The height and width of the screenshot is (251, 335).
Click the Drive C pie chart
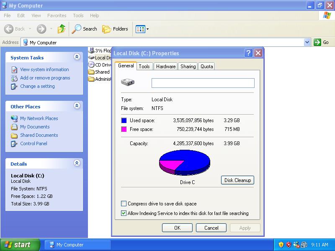click(x=184, y=162)
